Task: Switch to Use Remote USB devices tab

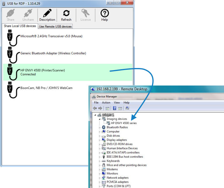Action: 55,26
